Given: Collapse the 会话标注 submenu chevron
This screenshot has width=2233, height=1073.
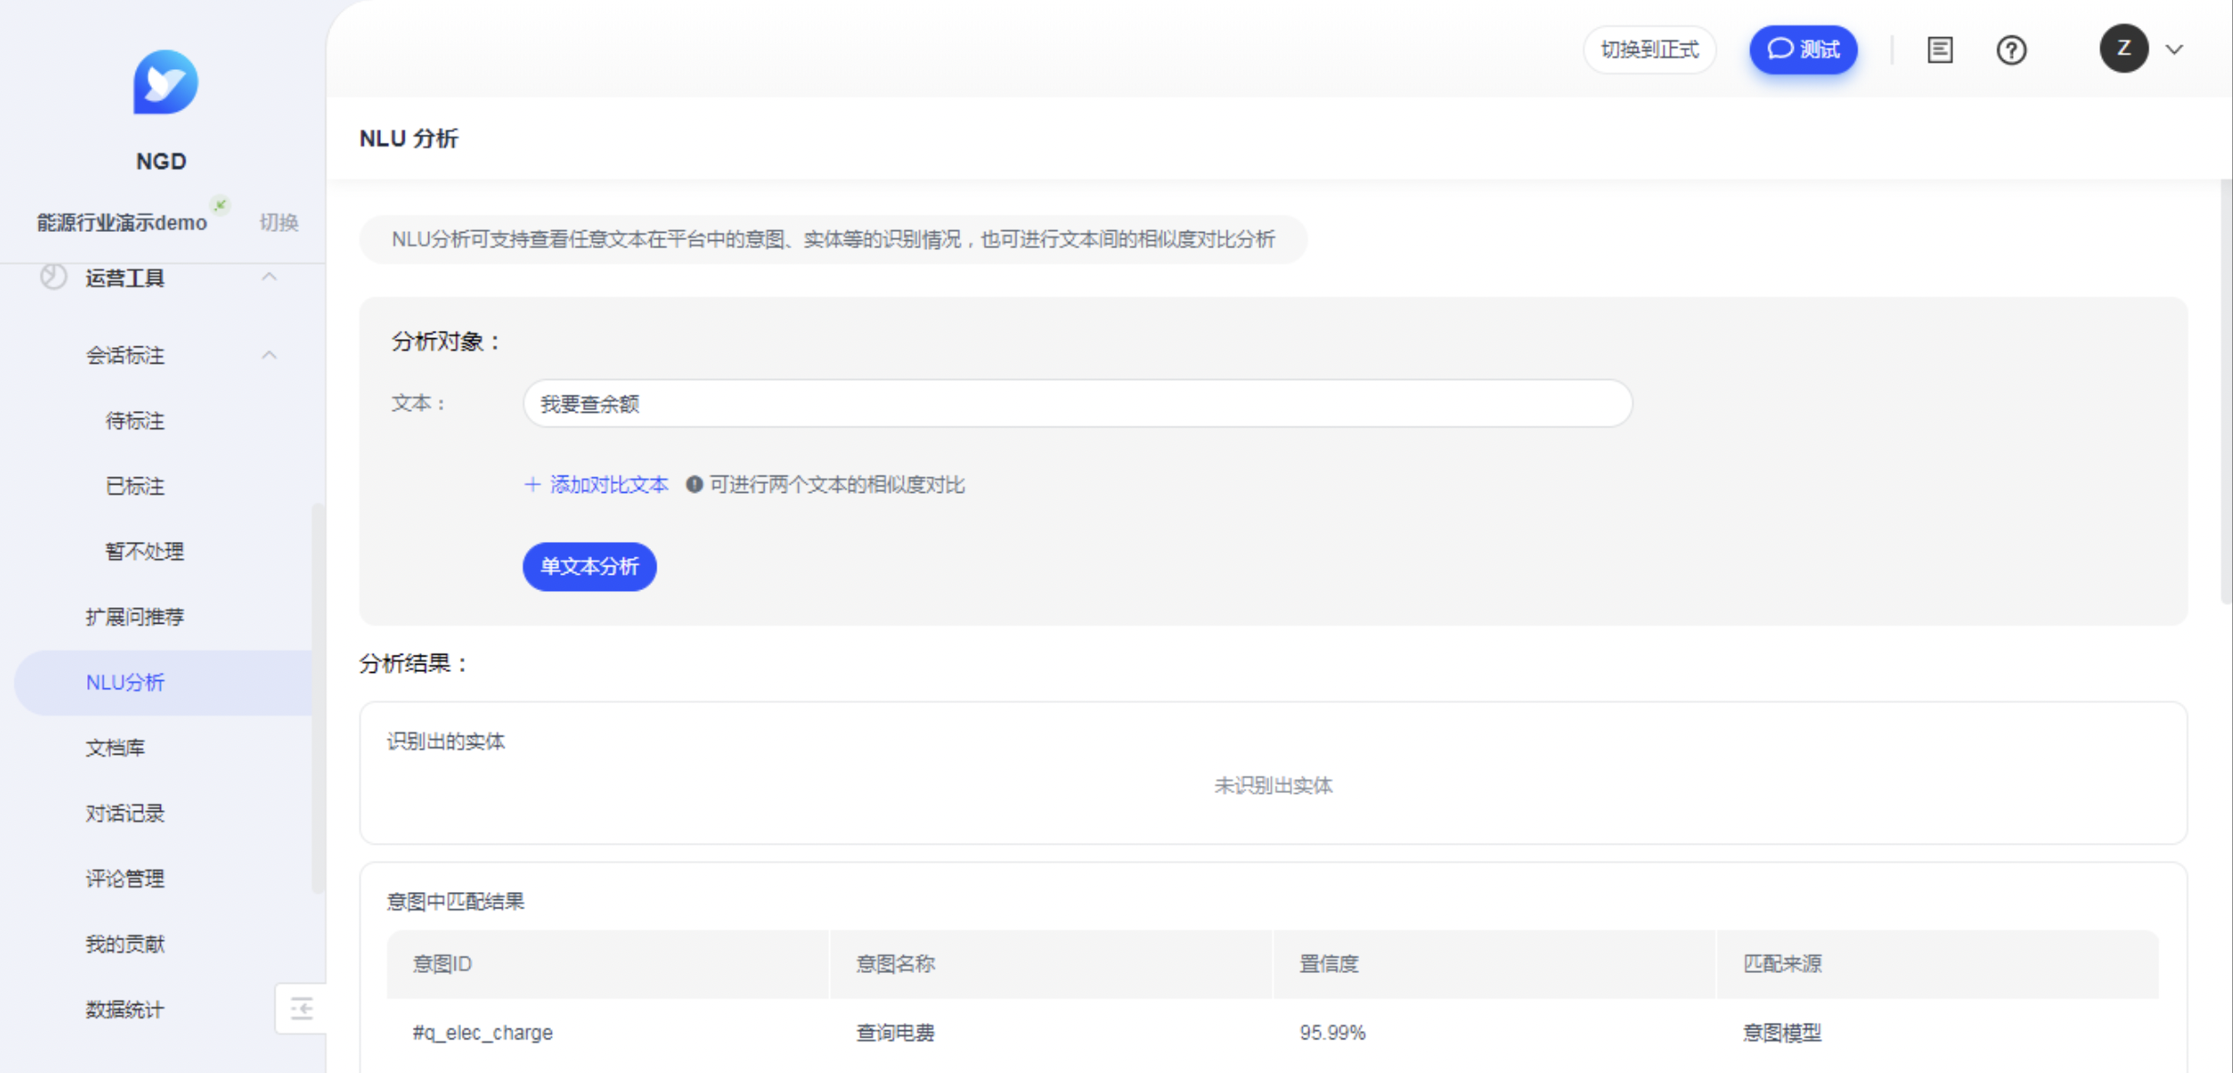Looking at the screenshot, I should 269,355.
